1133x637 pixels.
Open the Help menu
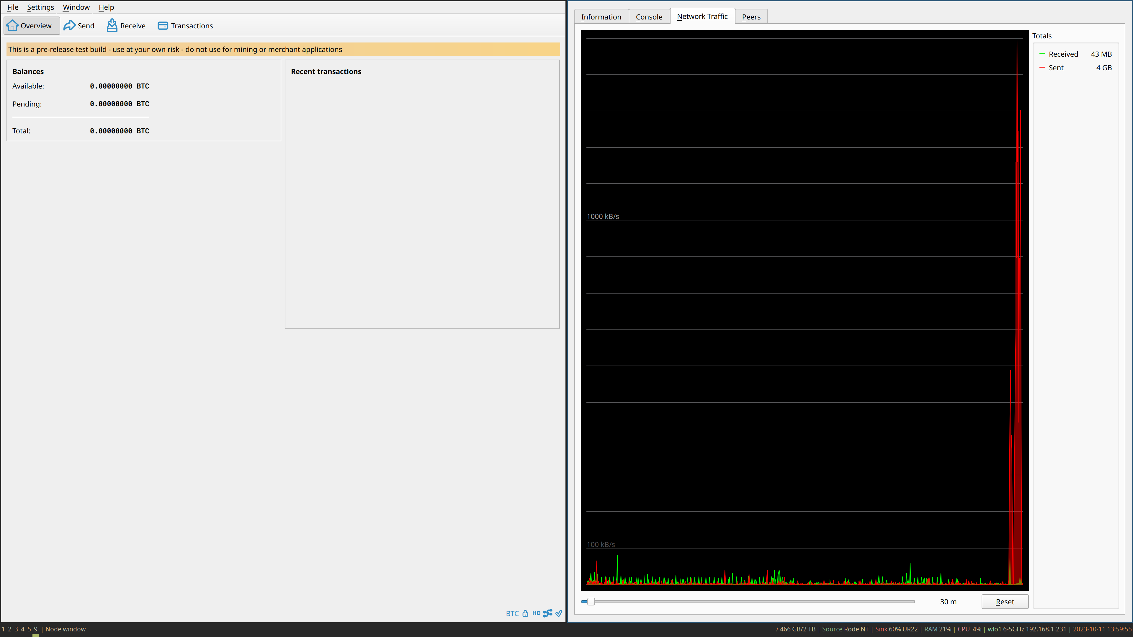106,7
